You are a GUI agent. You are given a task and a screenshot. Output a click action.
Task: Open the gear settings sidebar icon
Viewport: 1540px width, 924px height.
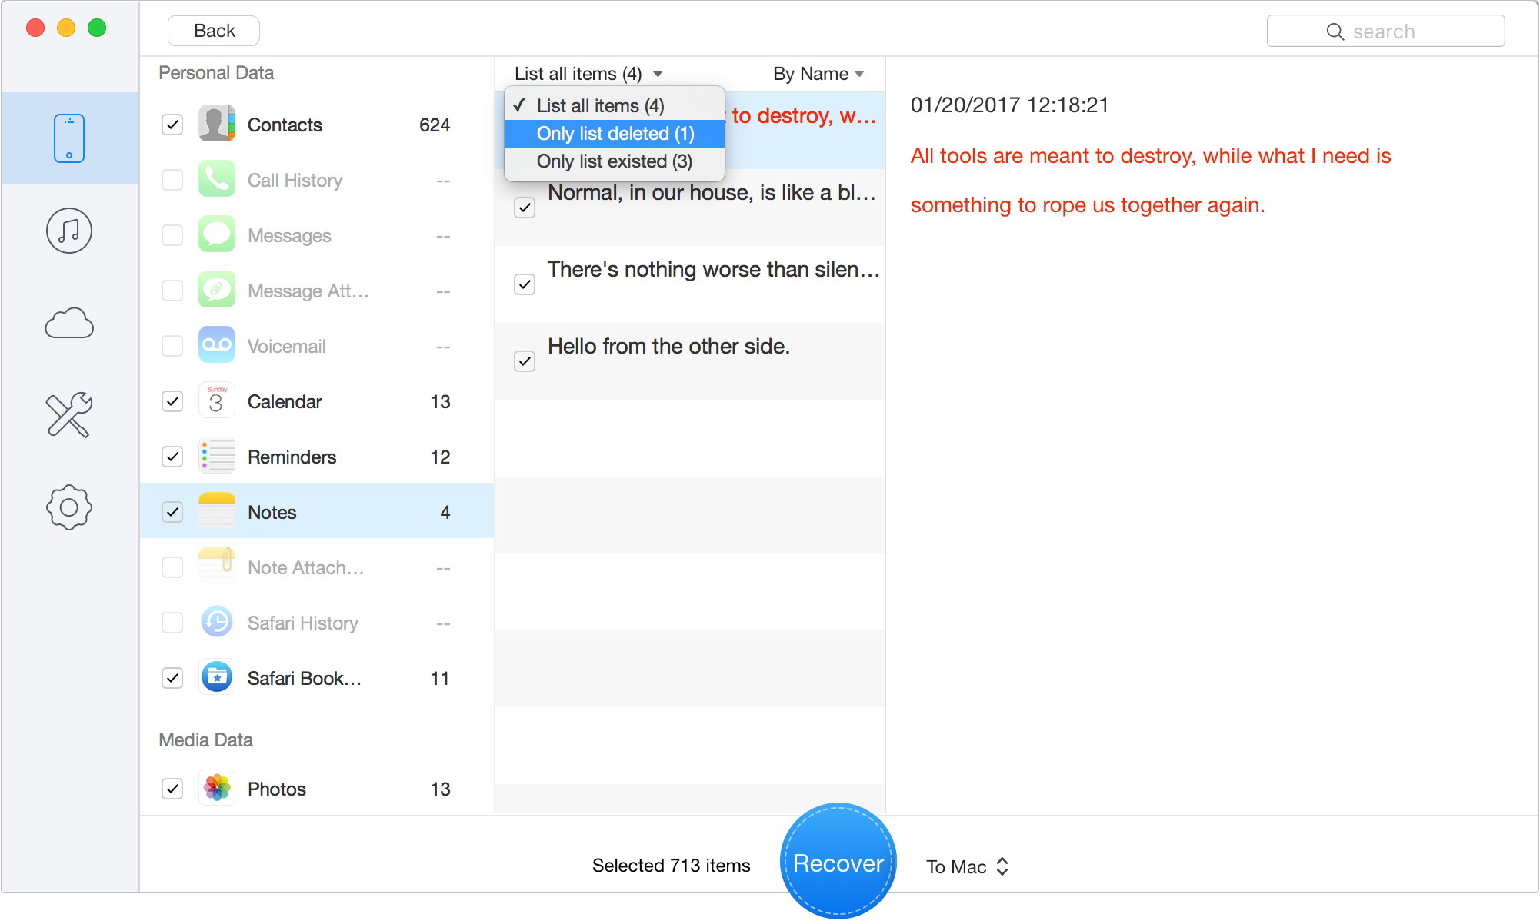(69, 507)
